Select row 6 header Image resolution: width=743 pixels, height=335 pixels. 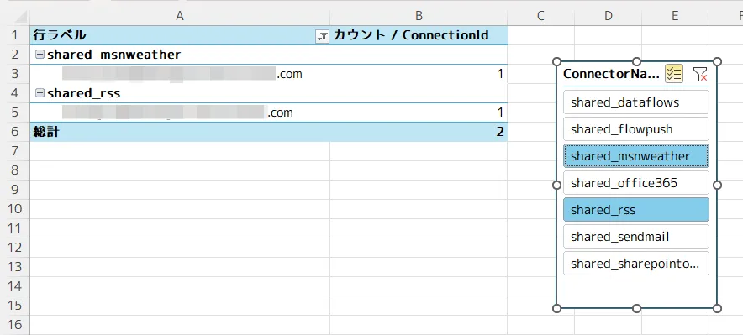click(14, 132)
